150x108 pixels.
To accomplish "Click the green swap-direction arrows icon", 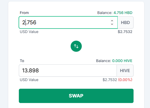I will (x=76, y=46).
